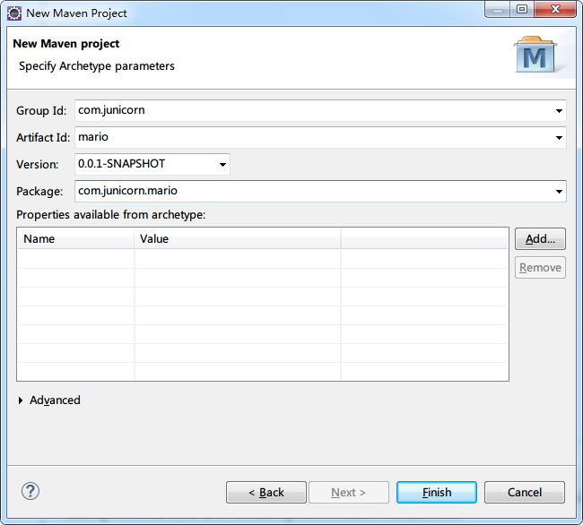Cancel the New Maven Project wizard
Viewport: 583px width, 525px height.
tap(525, 493)
